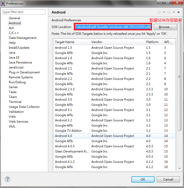Screen dimensions: 184x188
Task: Select JavaScript preferences
Action: (16, 67)
